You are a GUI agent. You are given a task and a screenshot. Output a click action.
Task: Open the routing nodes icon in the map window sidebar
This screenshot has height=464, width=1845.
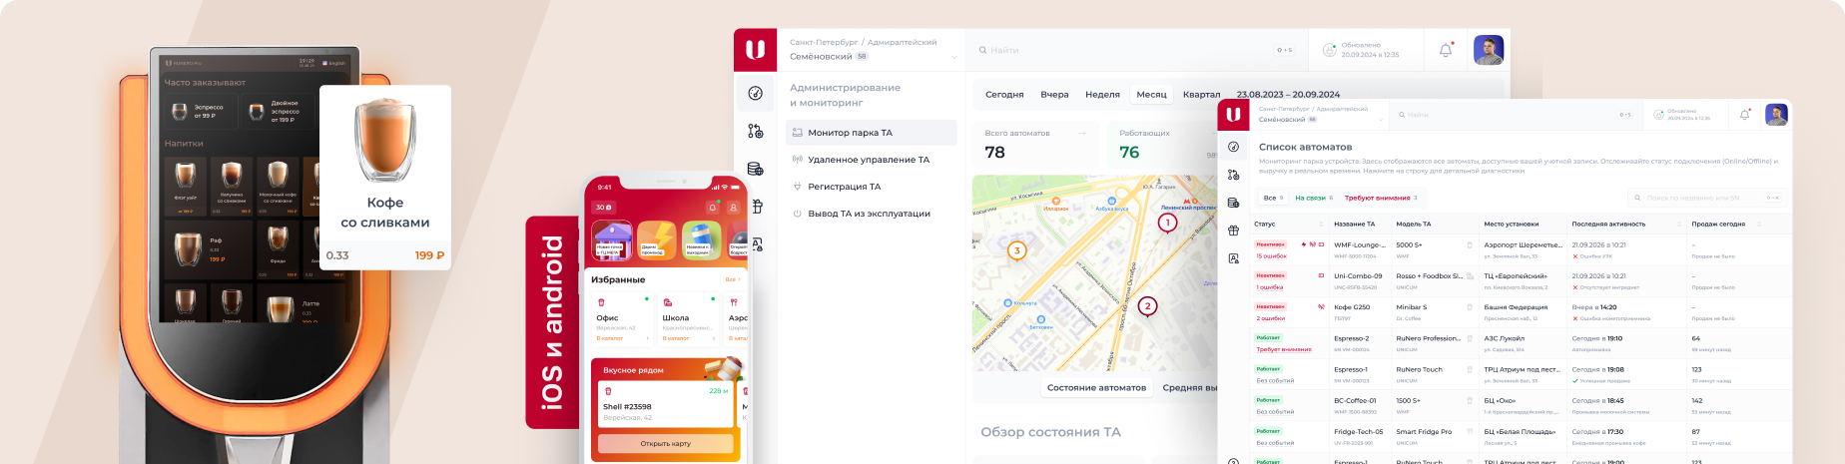756,131
